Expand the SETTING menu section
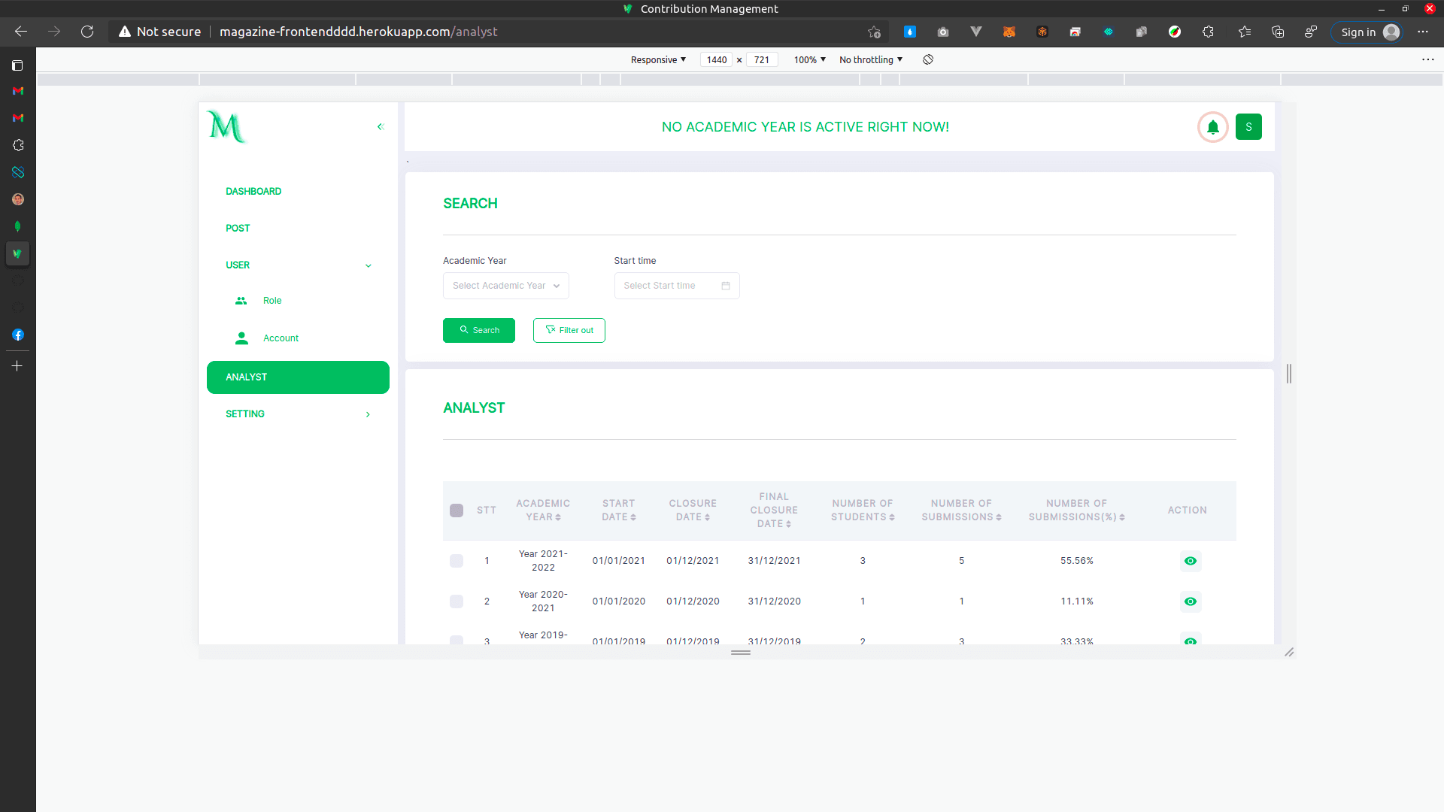Screen dimensions: 1444x812 pos(368,414)
